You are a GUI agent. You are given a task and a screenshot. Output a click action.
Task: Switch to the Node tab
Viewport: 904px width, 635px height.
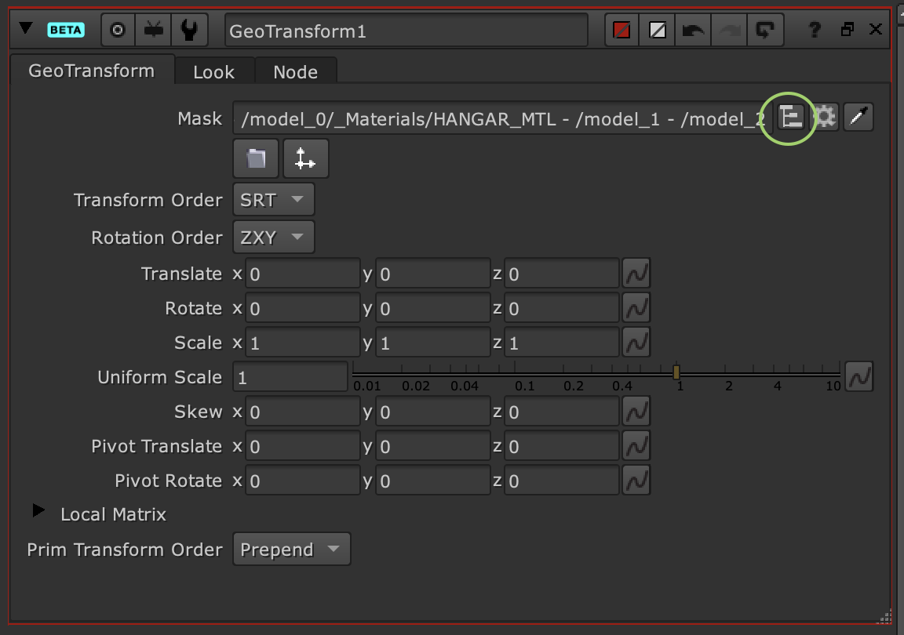pyautogui.click(x=295, y=72)
